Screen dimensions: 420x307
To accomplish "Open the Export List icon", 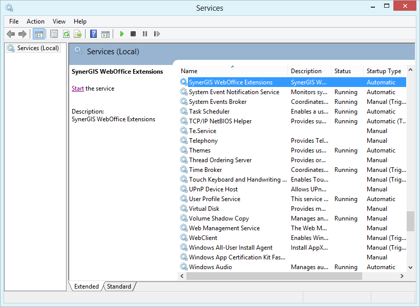I will pyautogui.click(x=78, y=34).
